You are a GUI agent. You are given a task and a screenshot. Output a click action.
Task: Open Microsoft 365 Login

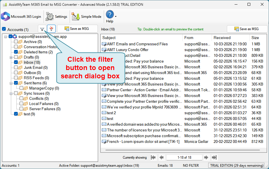coord(21,17)
